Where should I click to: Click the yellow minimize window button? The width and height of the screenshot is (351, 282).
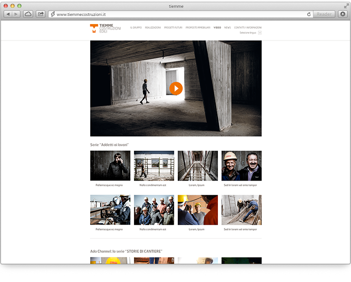[13, 6]
